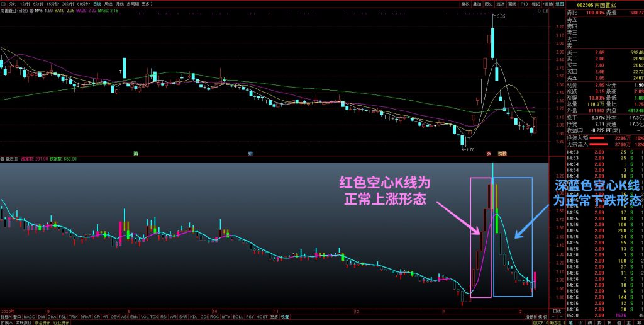
Task: Open the F10 company info
Action: (524, 4)
